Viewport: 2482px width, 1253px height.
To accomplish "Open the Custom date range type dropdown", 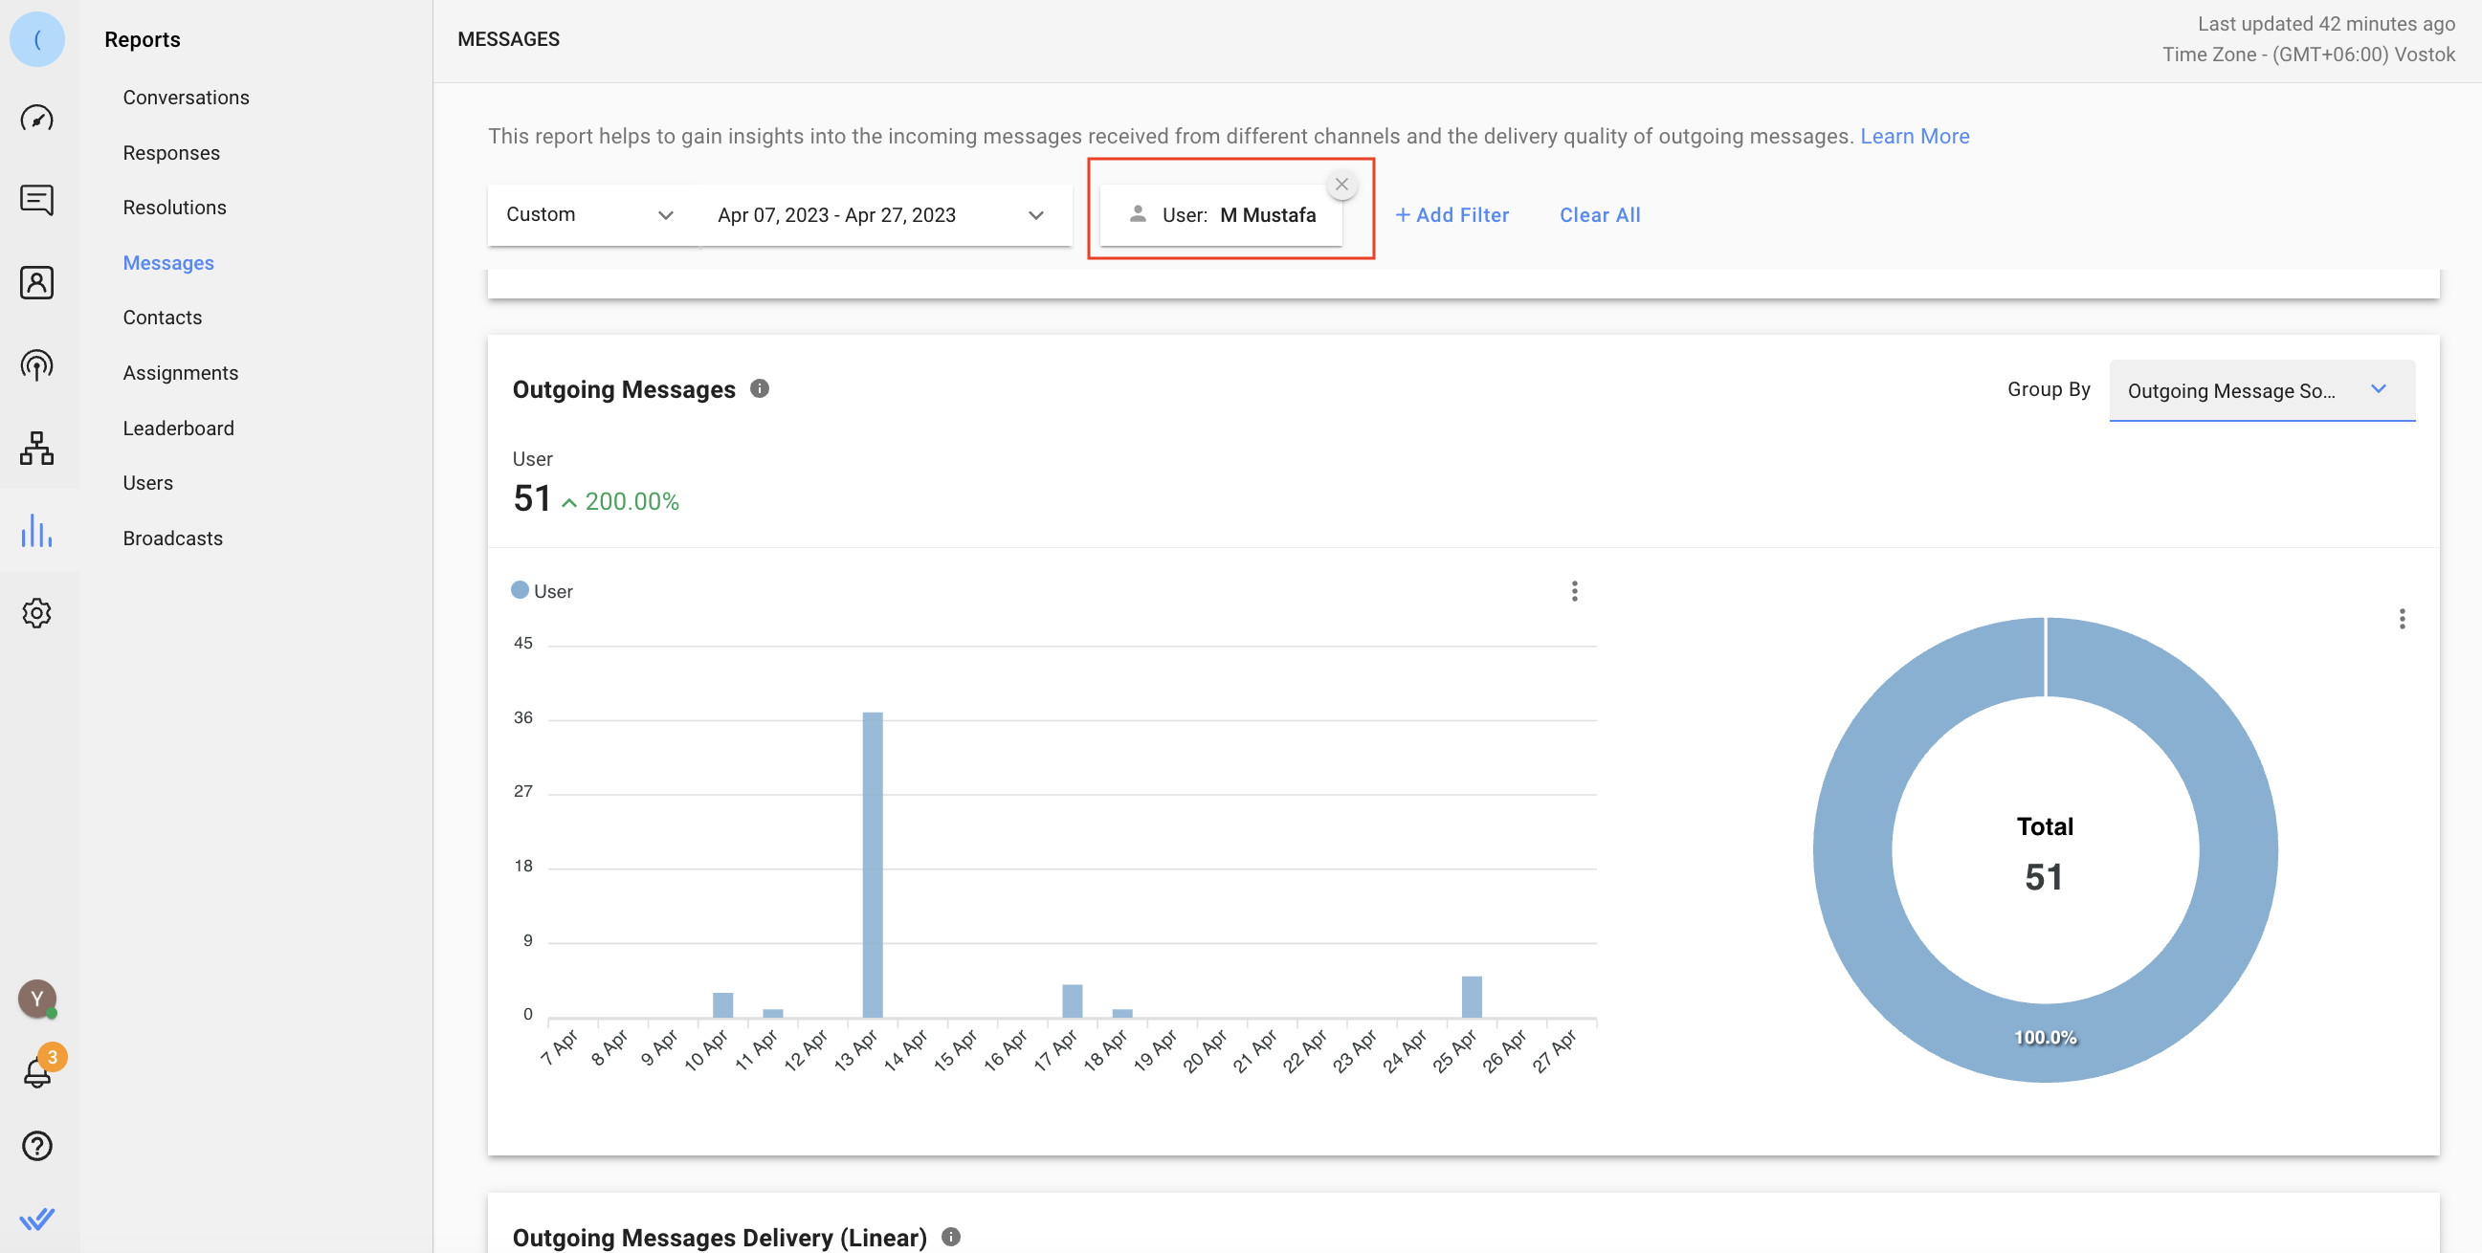I will coord(589,215).
